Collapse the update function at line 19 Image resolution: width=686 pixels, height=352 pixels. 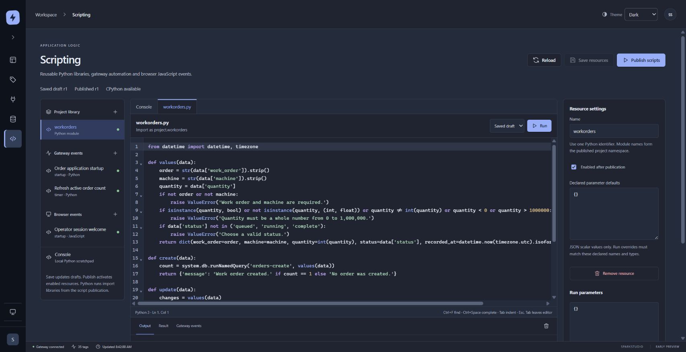[x=141, y=291]
